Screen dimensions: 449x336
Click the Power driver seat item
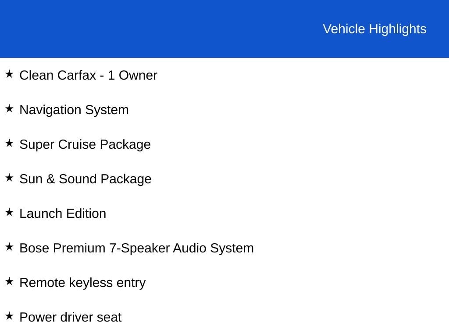(71, 317)
